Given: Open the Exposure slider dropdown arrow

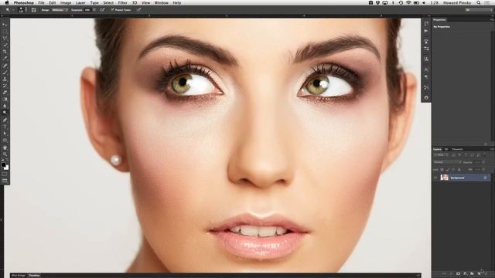Looking at the screenshot, I should click(94, 10).
